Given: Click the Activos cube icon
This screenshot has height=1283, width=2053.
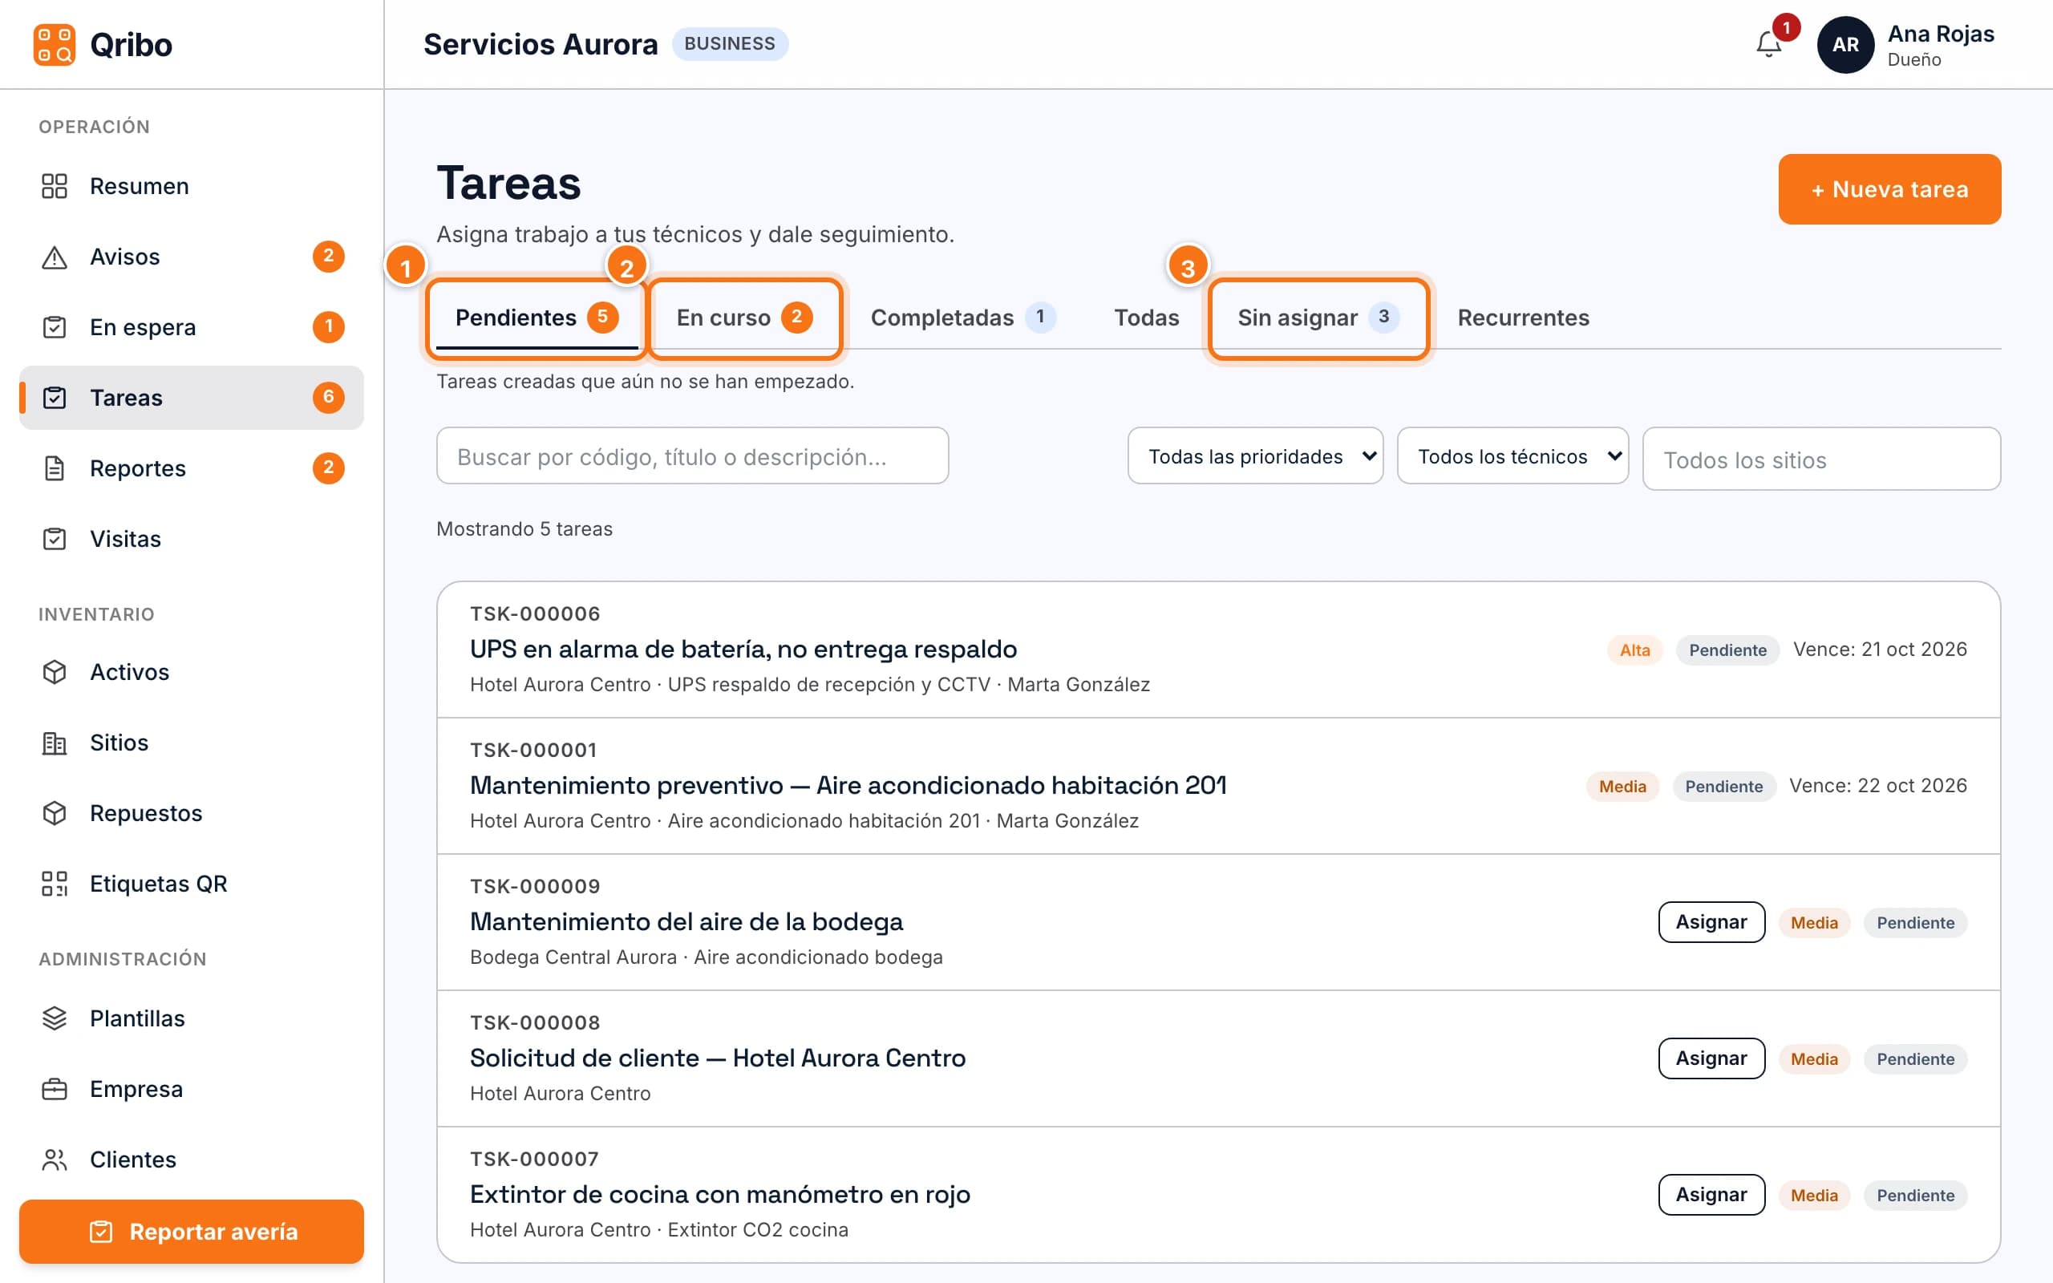Looking at the screenshot, I should coord(55,671).
